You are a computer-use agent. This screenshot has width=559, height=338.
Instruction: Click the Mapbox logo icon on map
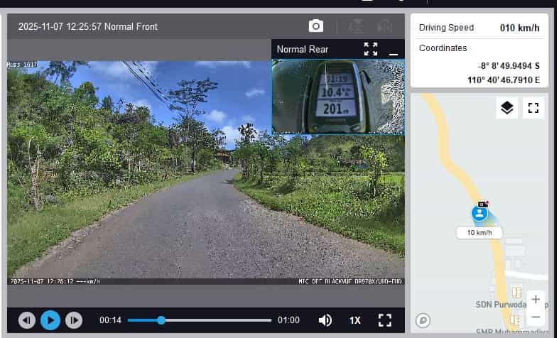tap(424, 320)
